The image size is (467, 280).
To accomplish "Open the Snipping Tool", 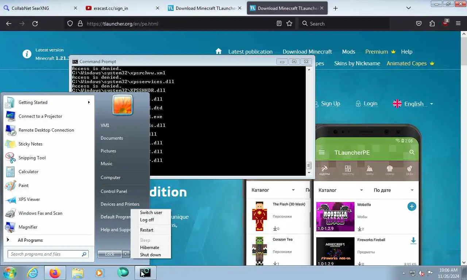I will 48,158.
